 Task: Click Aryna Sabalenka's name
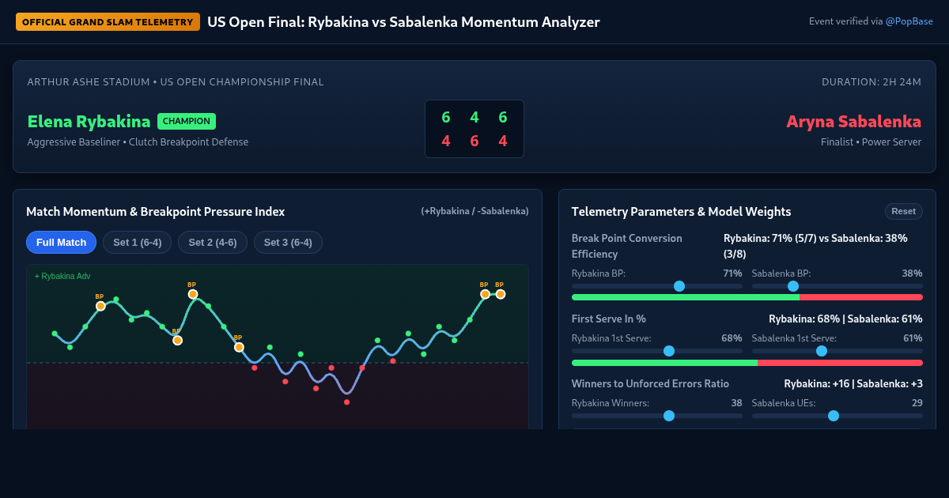[853, 122]
